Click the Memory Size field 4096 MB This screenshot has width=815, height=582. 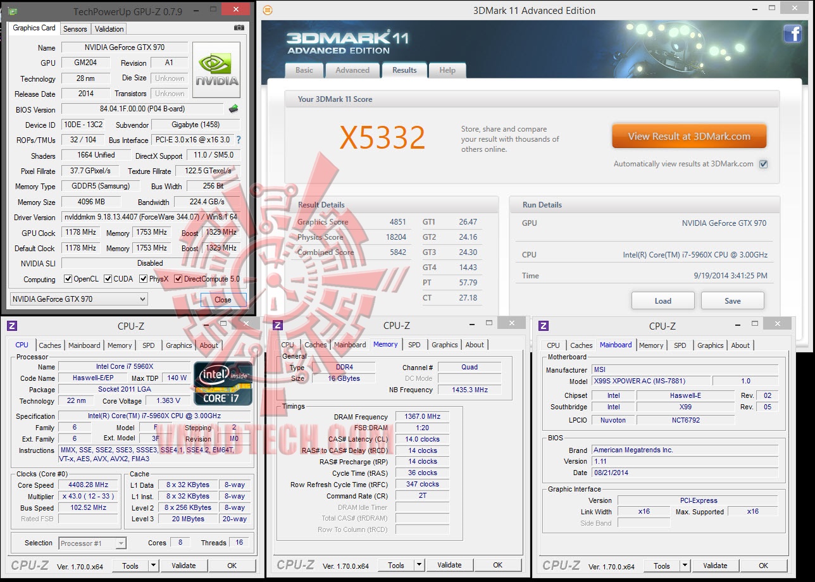(x=92, y=202)
